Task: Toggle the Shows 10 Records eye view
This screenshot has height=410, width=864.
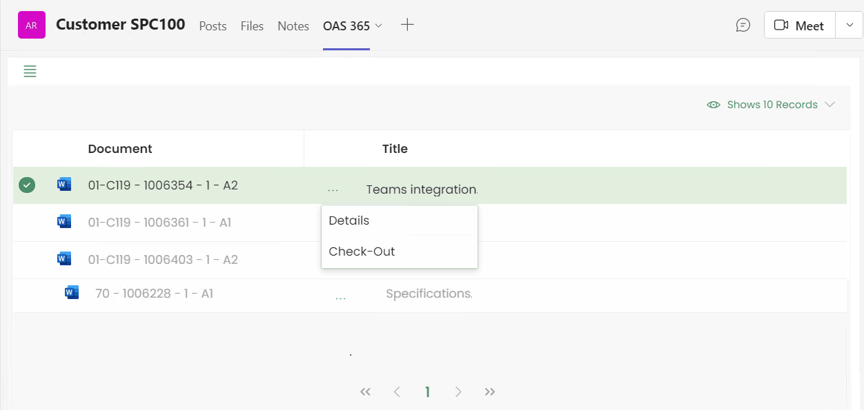Action: pos(714,105)
